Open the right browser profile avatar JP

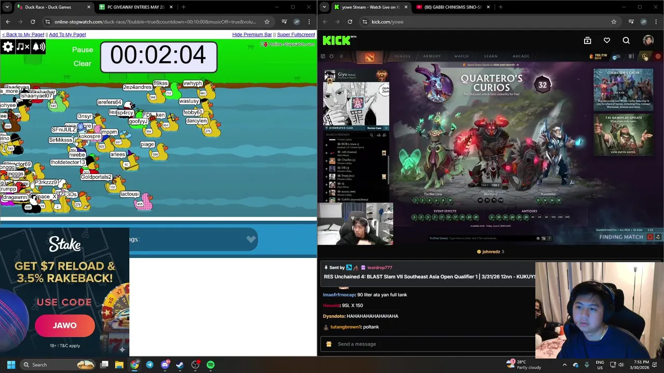[x=643, y=22]
